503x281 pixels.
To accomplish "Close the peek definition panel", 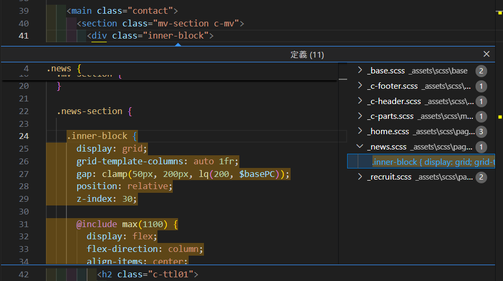I will coord(487,54).
